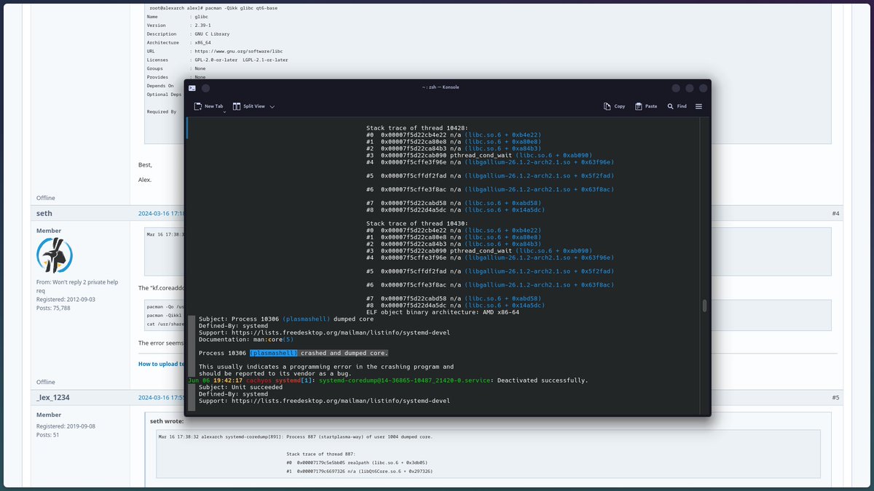Click "Posts: 75,788" under seth
Viewport: 874px width, 491px height.
click(53, 308)
